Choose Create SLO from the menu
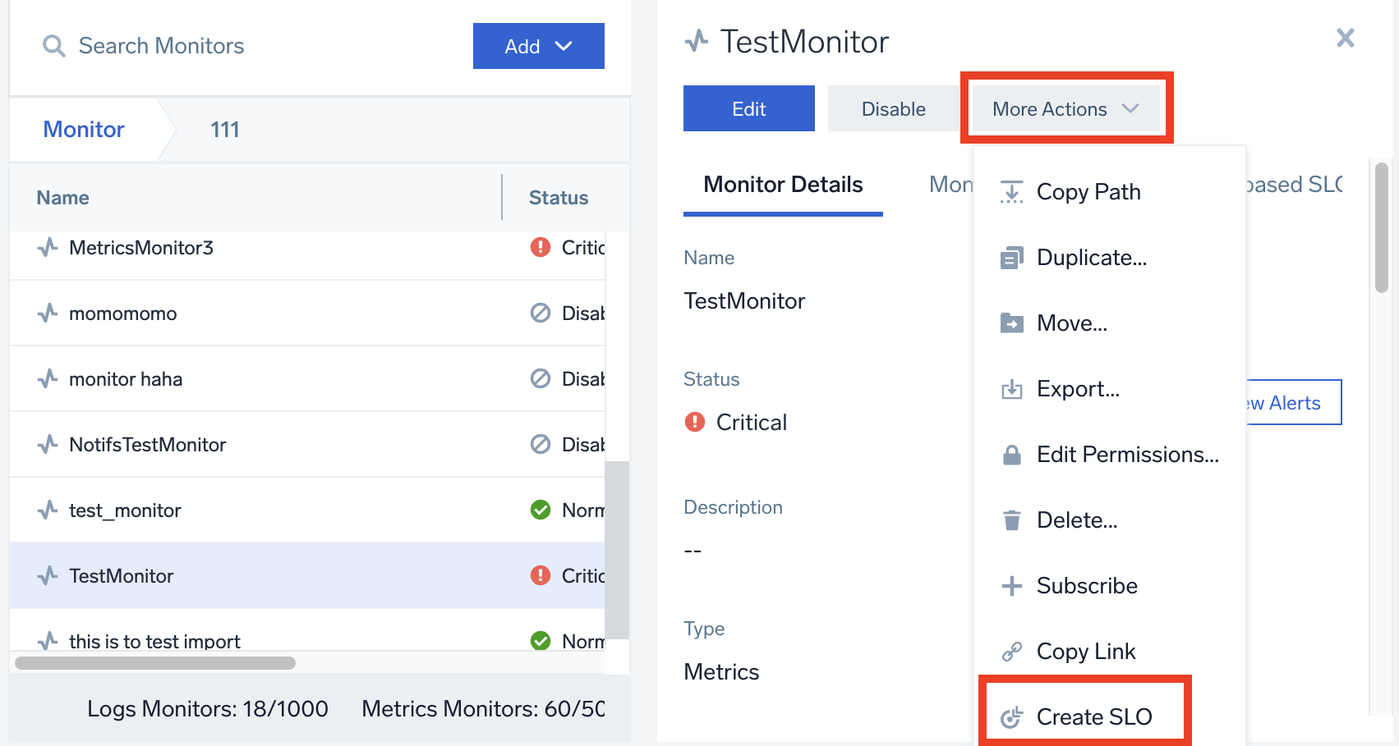The height and width of the screenshot is (746, 1399). [x=1093, y=716]
